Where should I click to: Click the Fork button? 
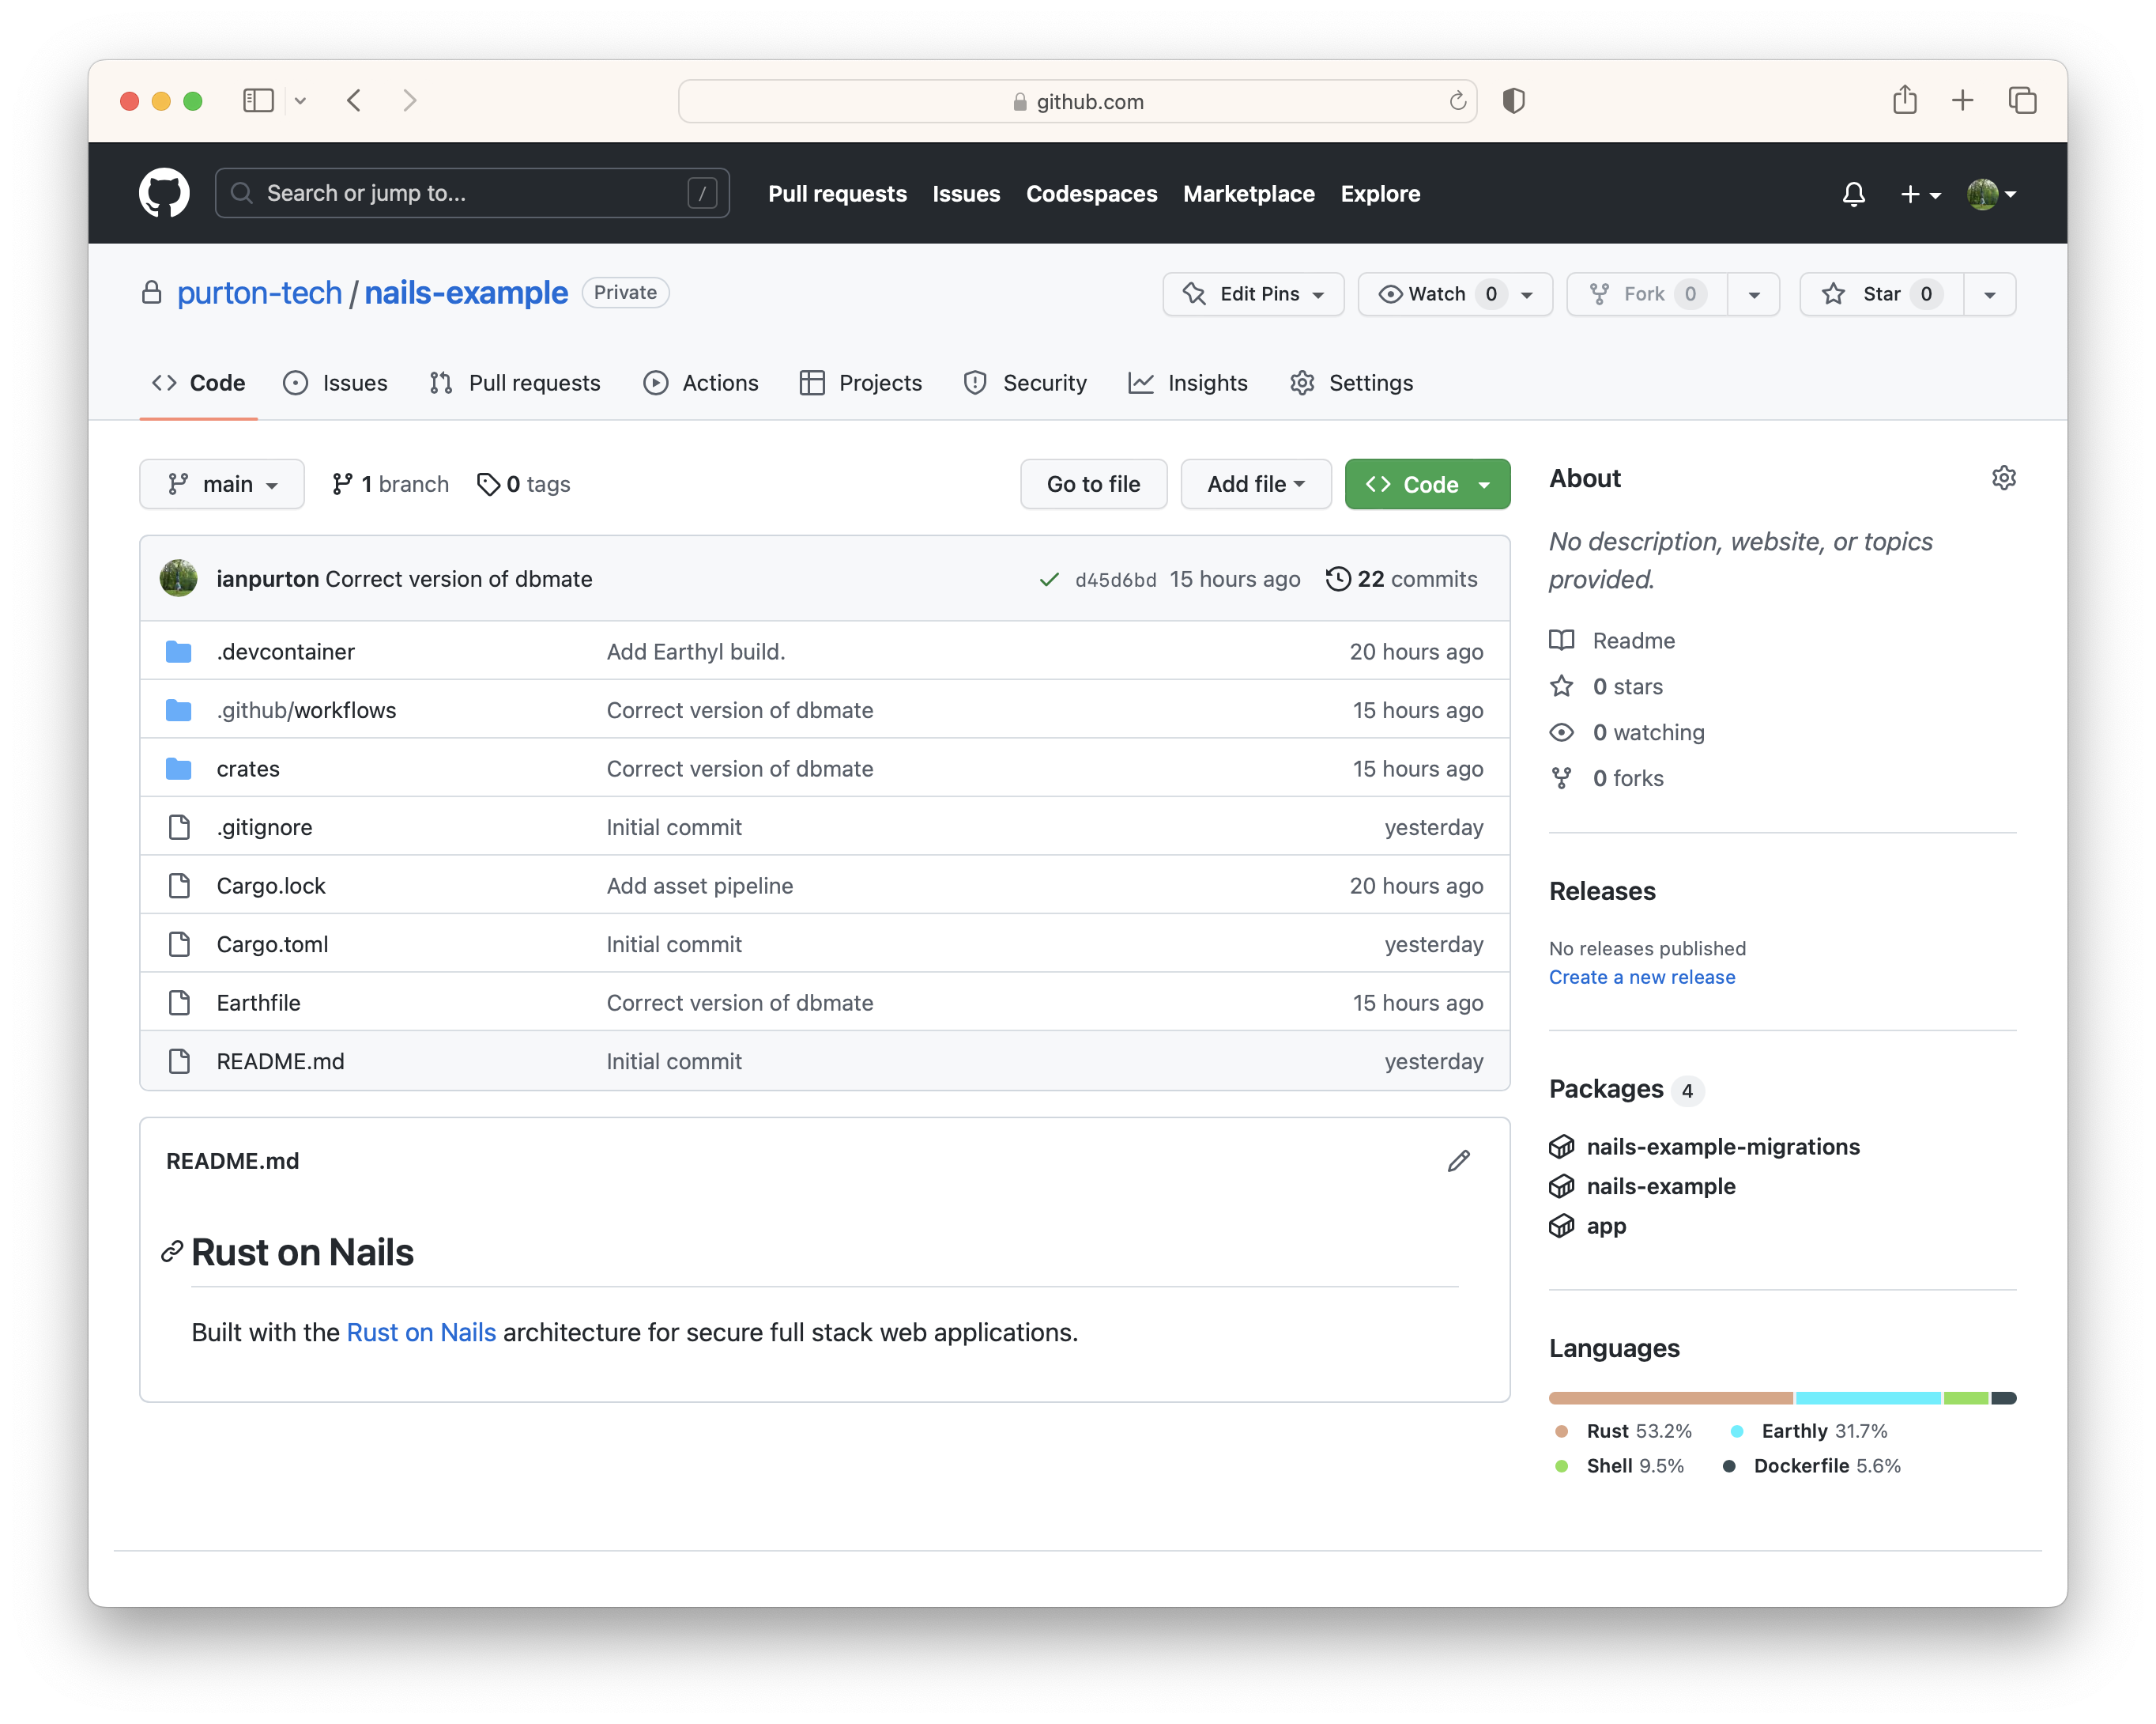coord(1646,294)
